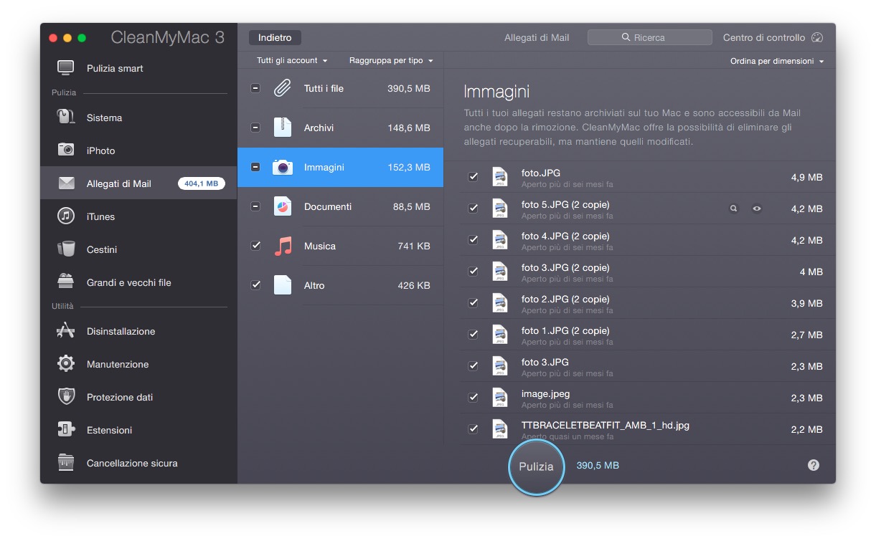Viewport: 876px width, 541px height.
Task: Click the 404,1 MB badge
Action: (202, 183)
